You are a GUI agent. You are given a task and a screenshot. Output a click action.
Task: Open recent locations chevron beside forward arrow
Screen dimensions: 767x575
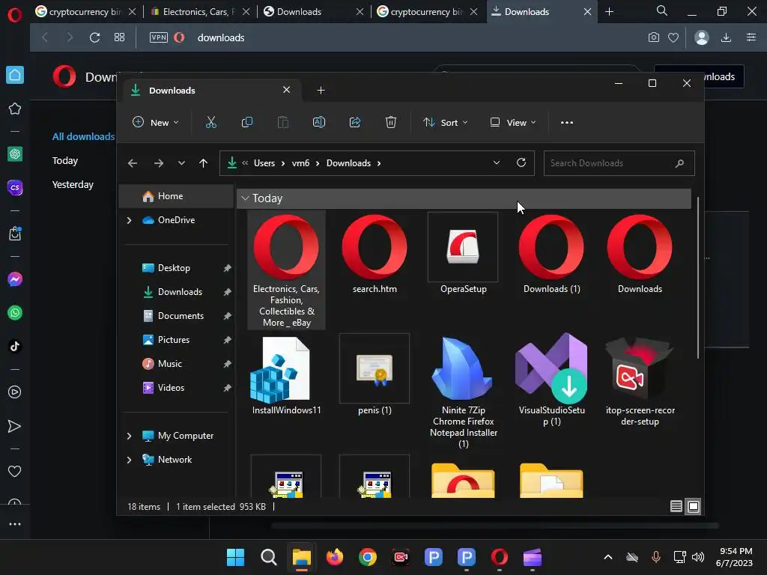coord(181,163)
